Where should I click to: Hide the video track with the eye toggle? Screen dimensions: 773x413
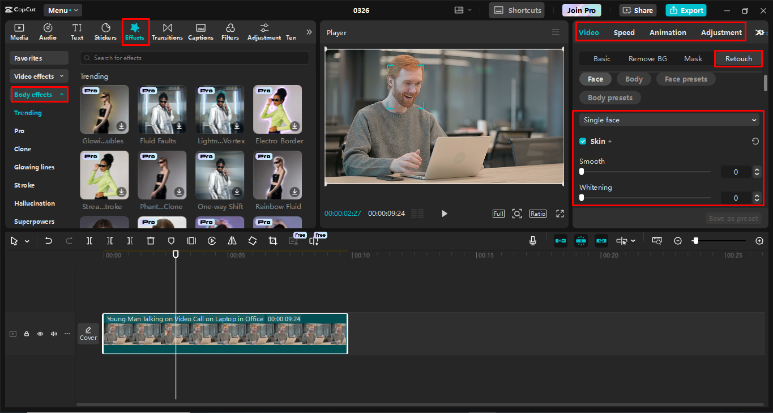tap(40, 334)
